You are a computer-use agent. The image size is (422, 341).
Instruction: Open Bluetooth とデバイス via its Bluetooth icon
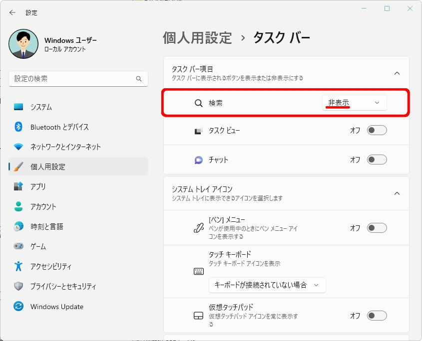pyautogui.click(x=18, y=127)
